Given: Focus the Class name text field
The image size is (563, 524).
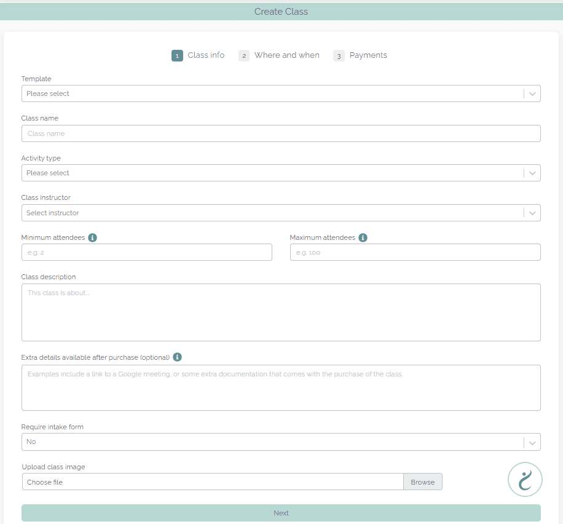Looking at the screenshot, I should tap(281, 133).
